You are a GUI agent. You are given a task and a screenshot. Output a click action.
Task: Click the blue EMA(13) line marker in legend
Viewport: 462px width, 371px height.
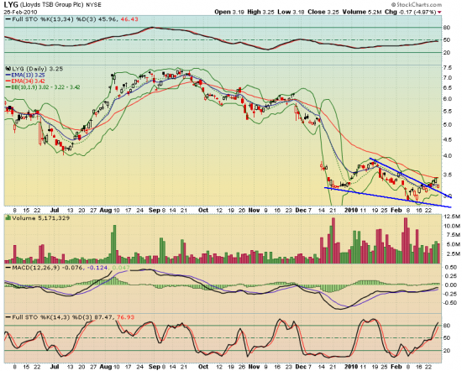pyautogui.click(x=8, y=75)
